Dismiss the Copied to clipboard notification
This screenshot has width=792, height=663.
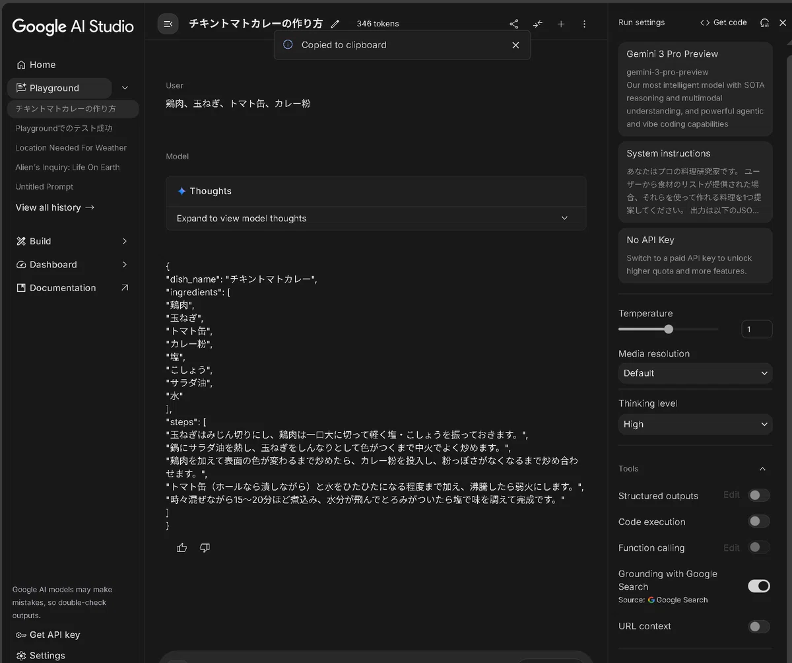click(x=515, y=45)
